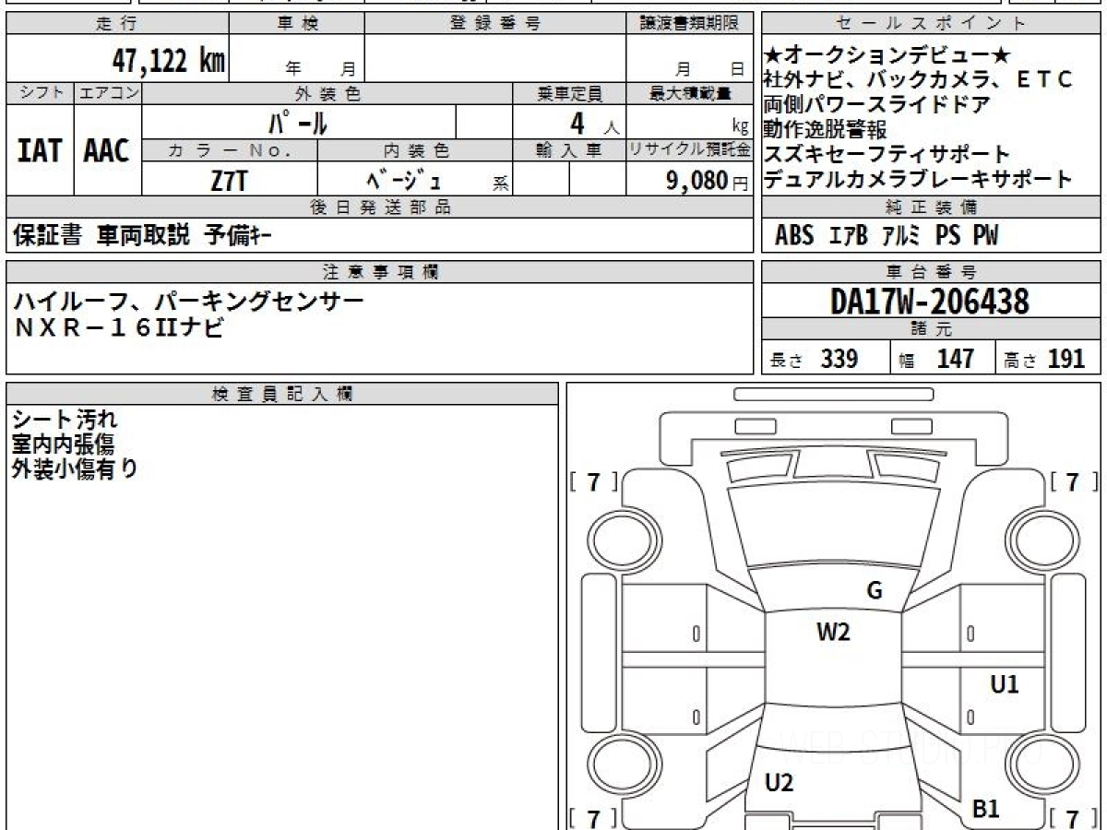
Task: Click the 検査員記入欄 header
Action: click(x=282, y=394)
